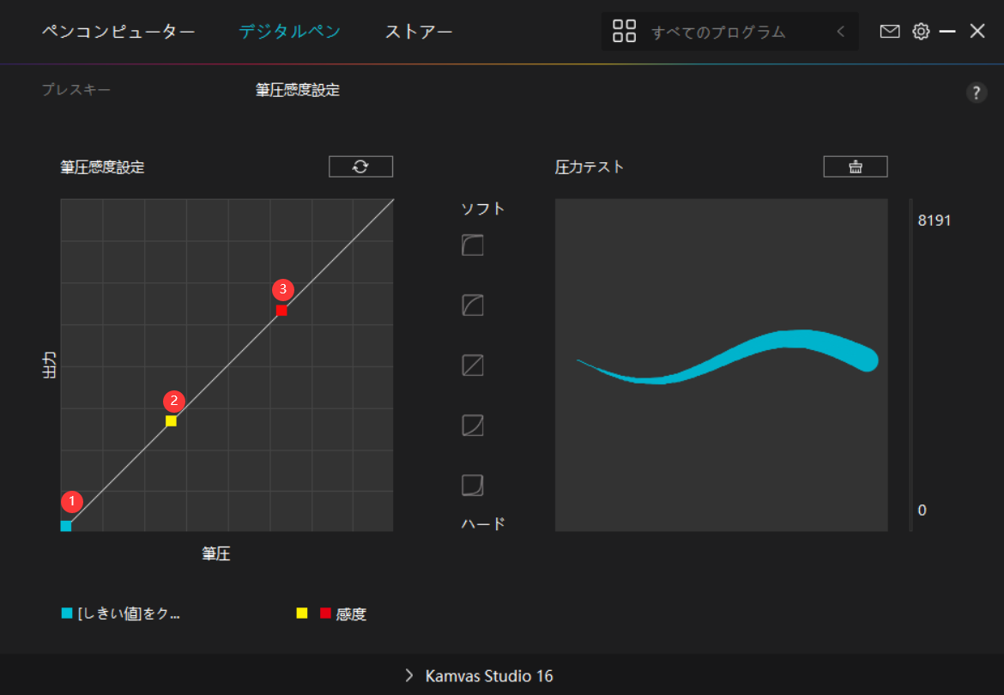The width and height of the screenshot is (1004, 695).
Task: Open the mail message icon
Action: [889, 32]
